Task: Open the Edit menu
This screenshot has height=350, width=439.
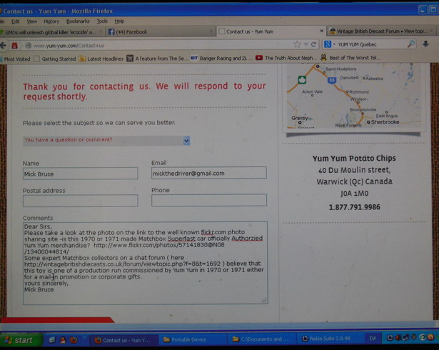Action: [x=16, y=21]
